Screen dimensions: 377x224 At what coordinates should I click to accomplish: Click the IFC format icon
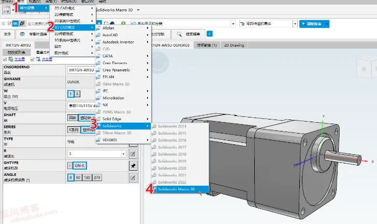tap(98, 91)
